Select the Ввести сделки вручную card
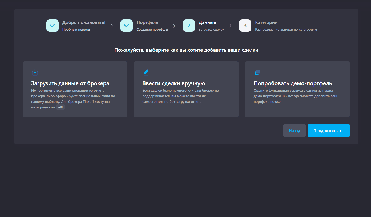371x217 pixels. click(186, 89)
